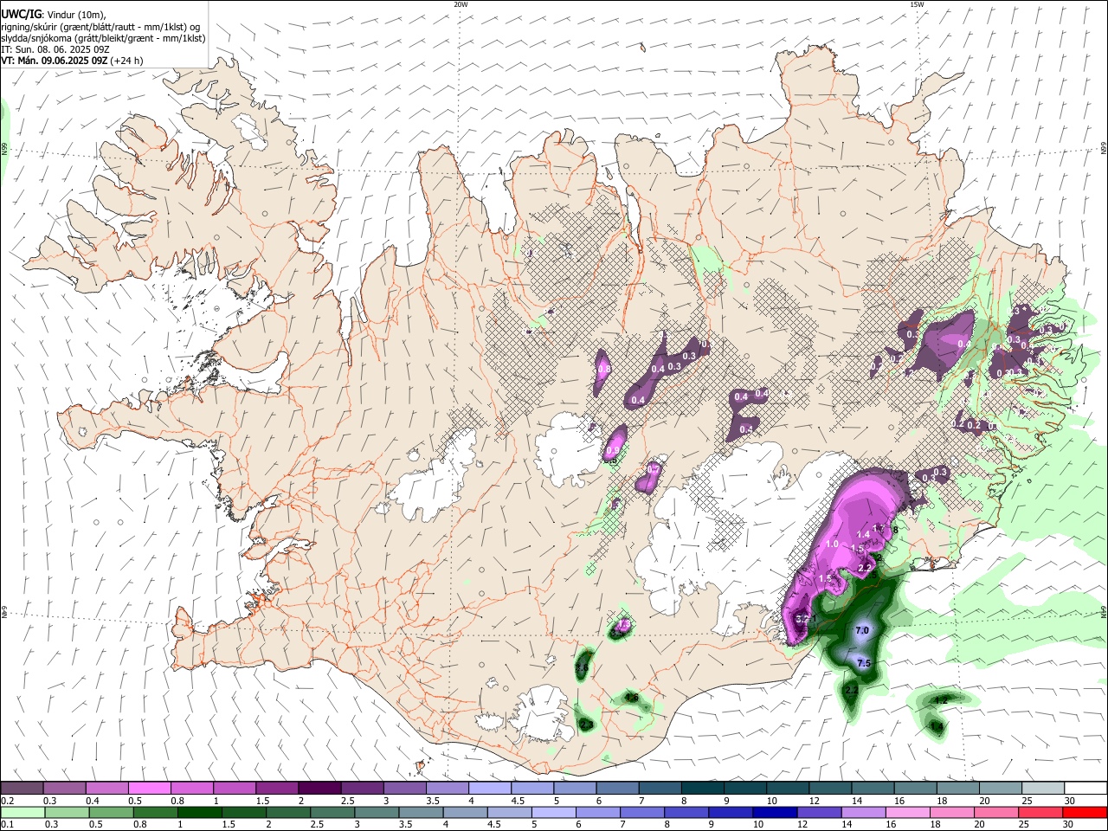Click the "0.8" snow value on the map
Viewport: 1108px width, 831px height.
[x=604, y=369]
